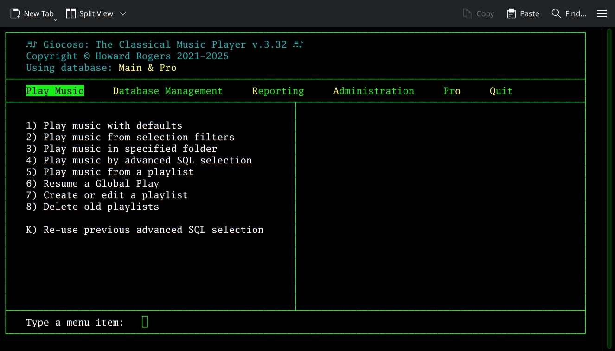Paste clipboard contents using the Paste icon
The image size is (615, 351).
tap(523, 13)
